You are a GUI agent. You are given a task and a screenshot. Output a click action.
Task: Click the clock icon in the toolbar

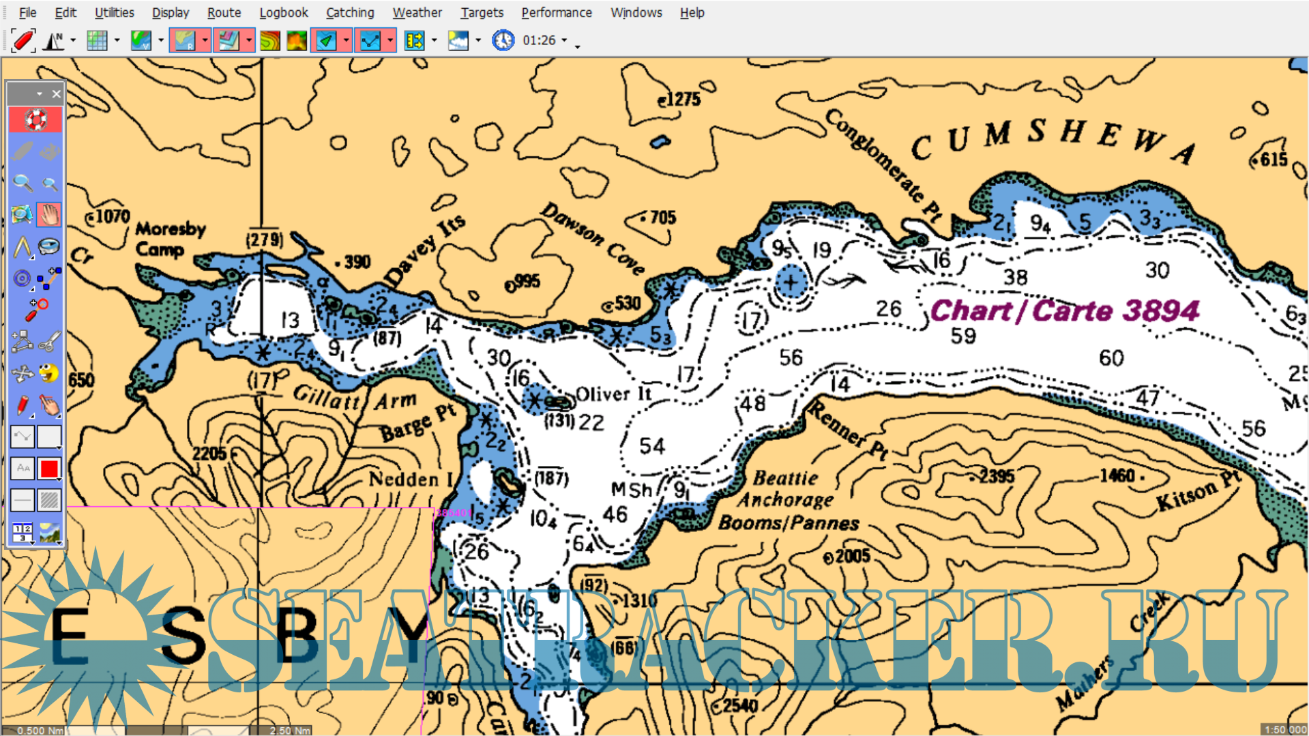pos(503,41)
